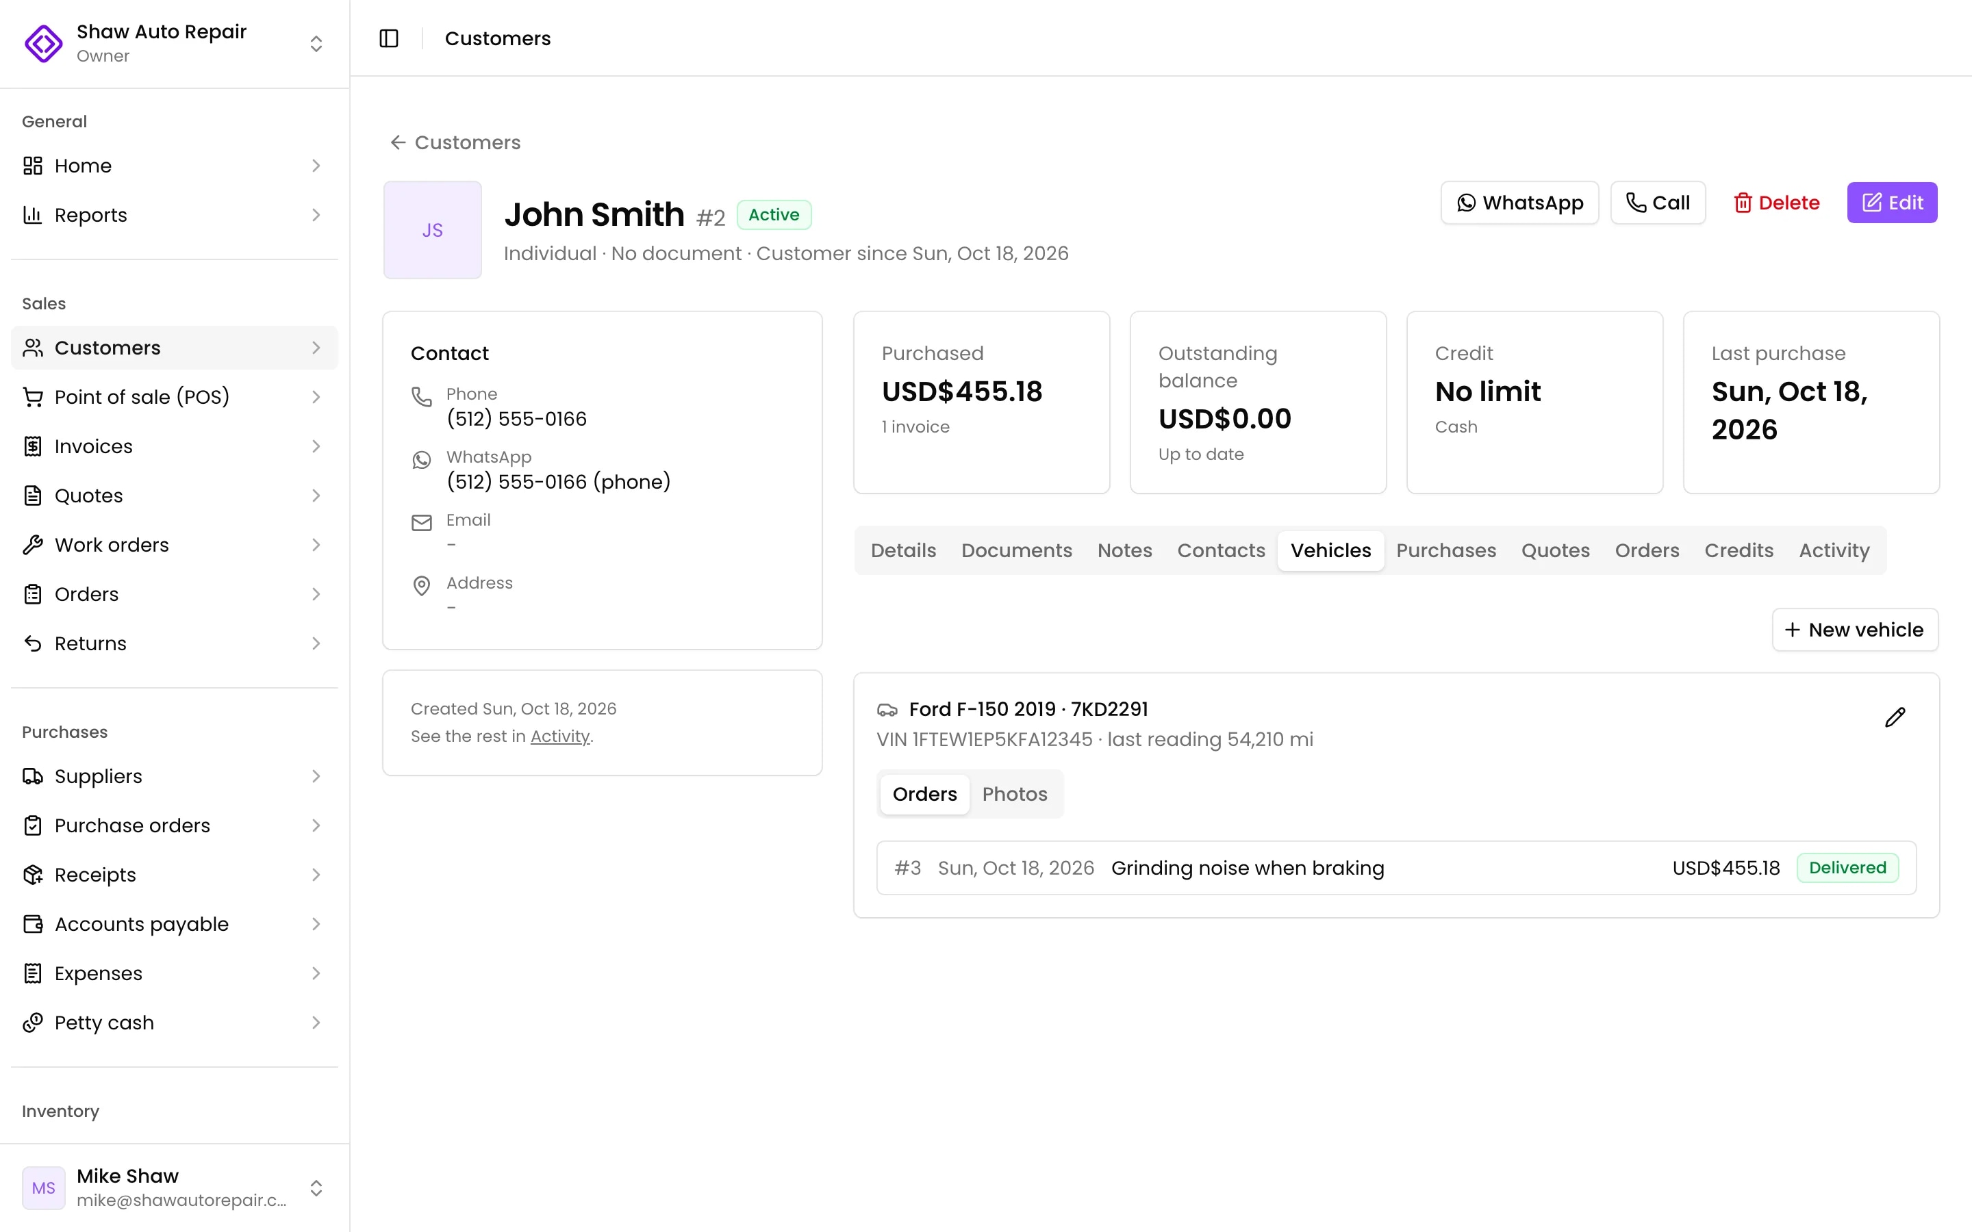Open order #3 Grinding noise when braking
1972x1232 pixels.
pyautogui.click(x=1396, y=868)
